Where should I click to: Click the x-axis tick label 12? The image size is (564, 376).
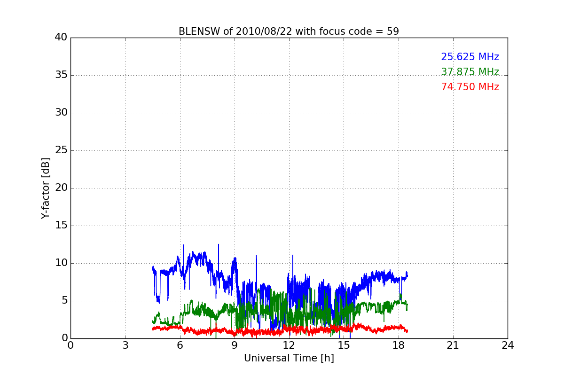tap(289, 345)
